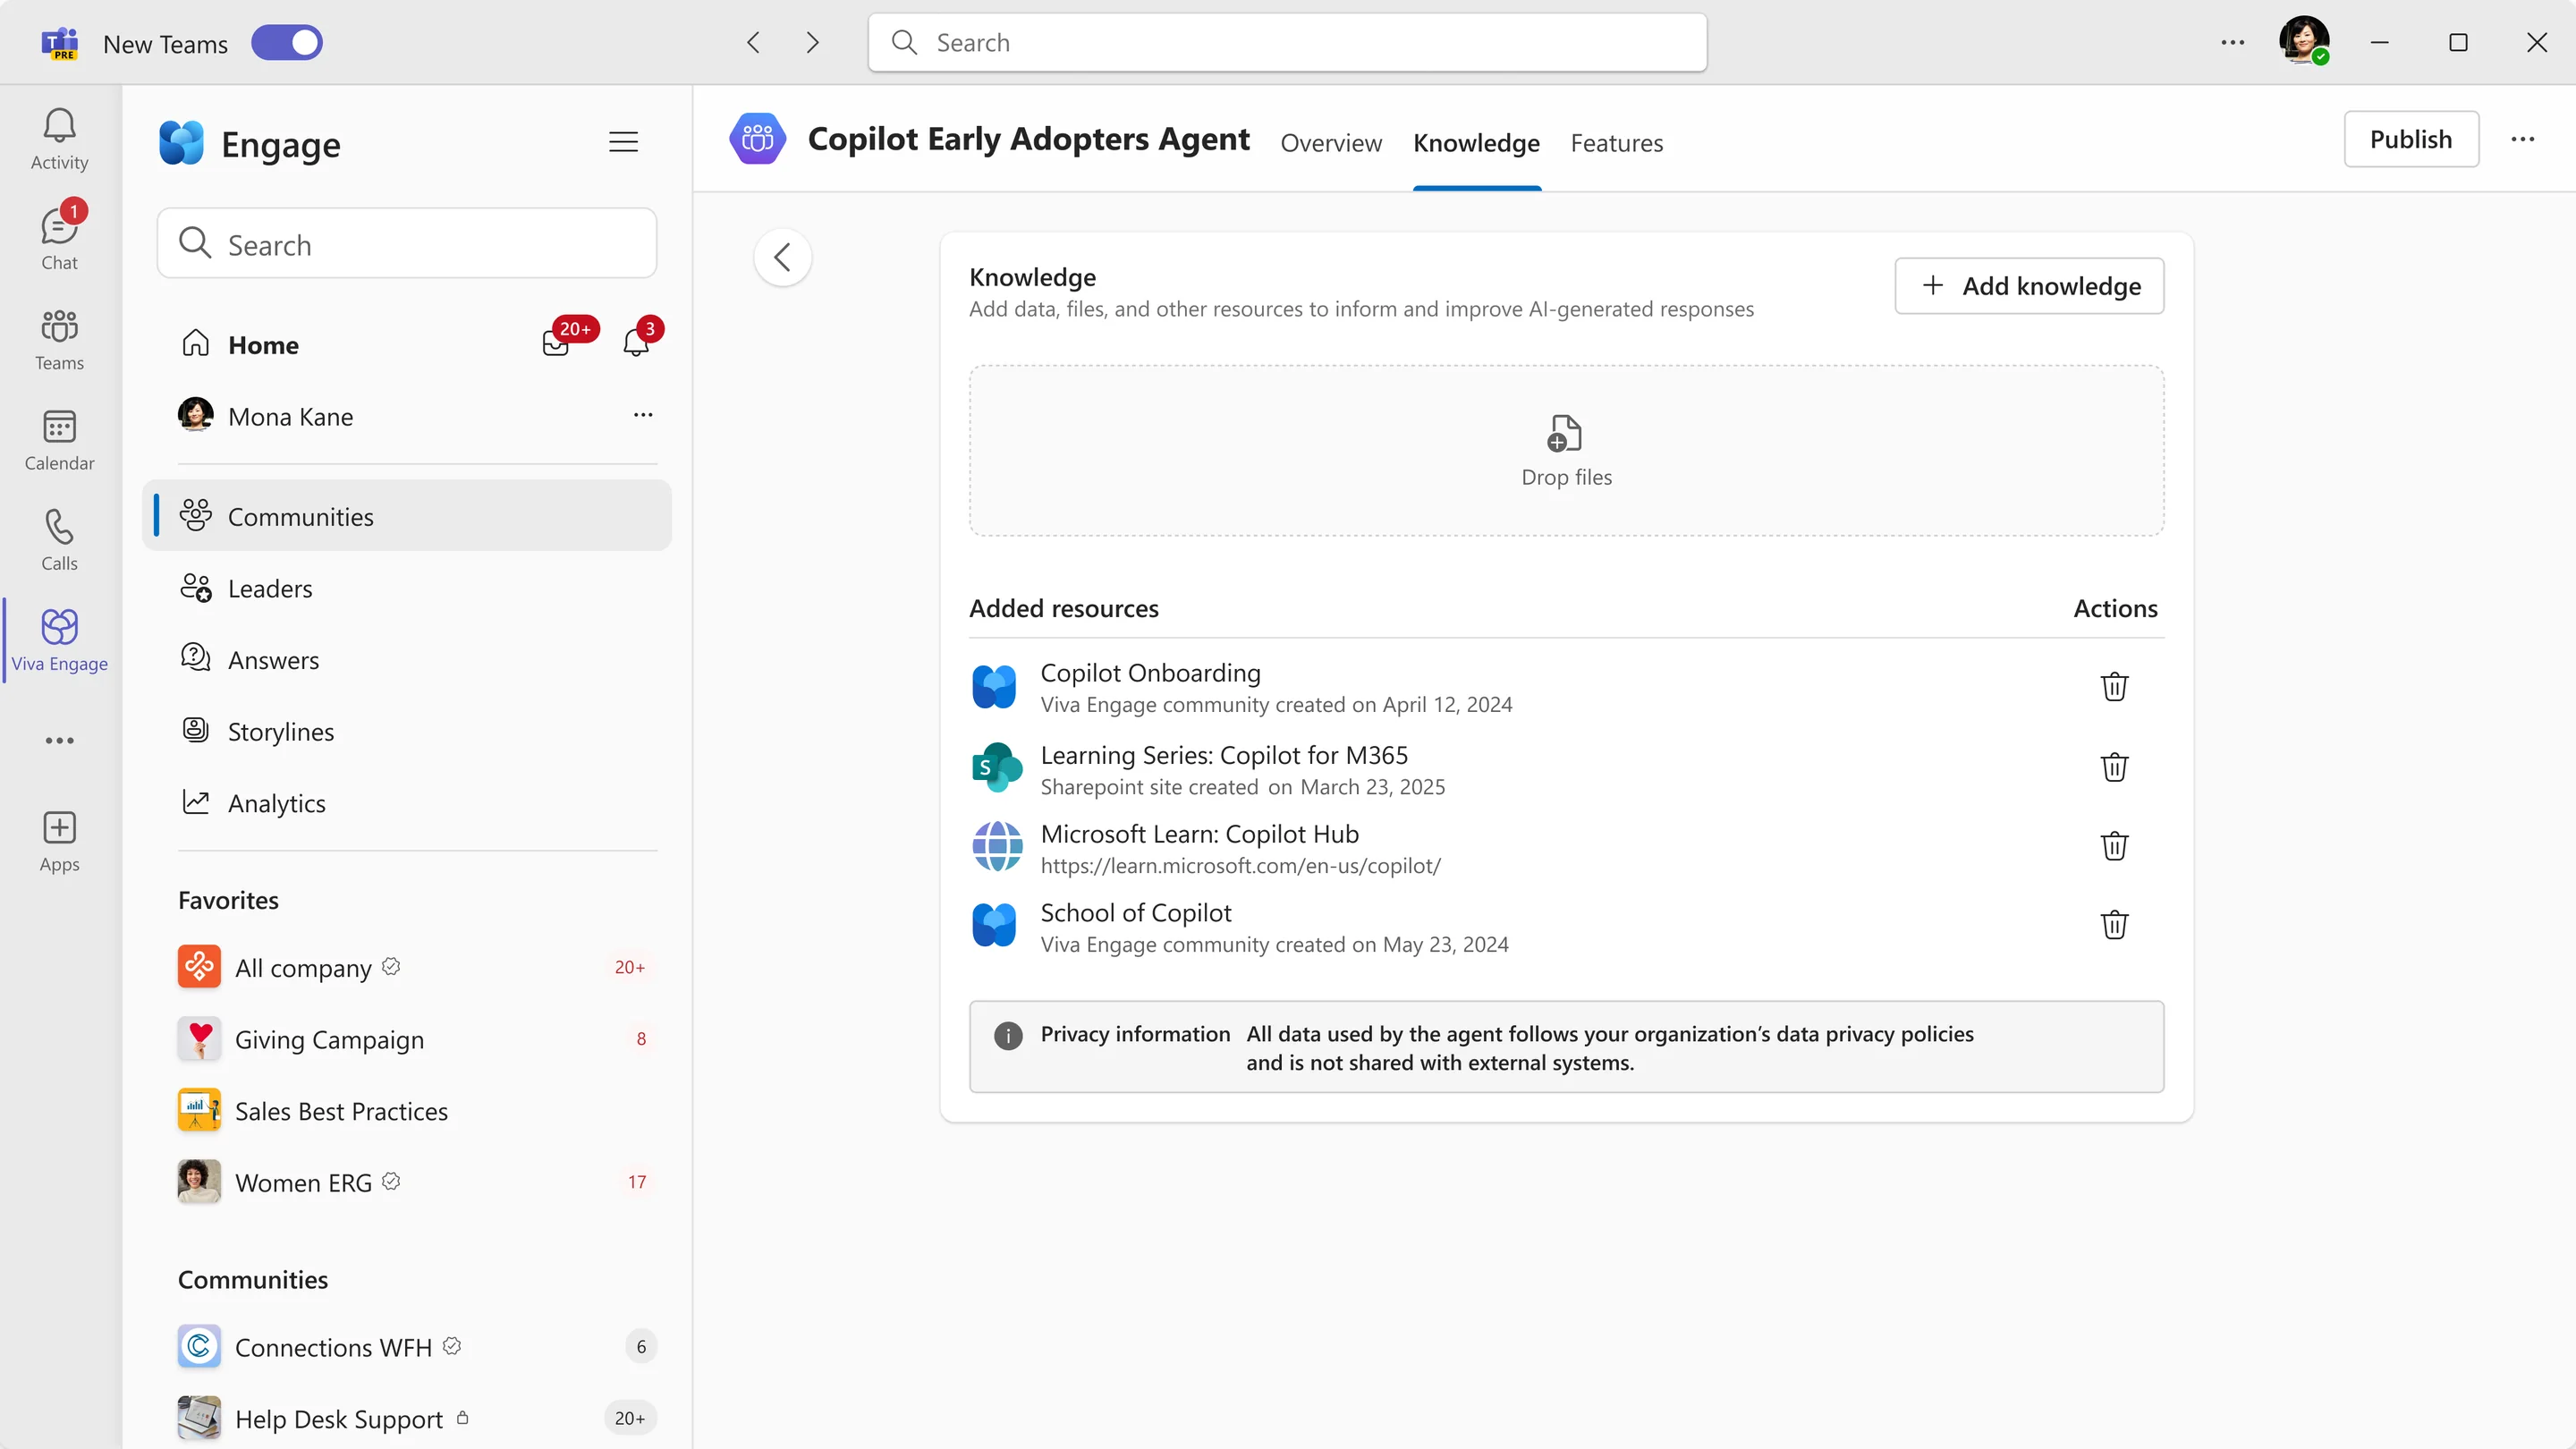Open Copilot Onboarding resource entry
Viewport: 2576px width, 1449px height.
pos(1150,673)
